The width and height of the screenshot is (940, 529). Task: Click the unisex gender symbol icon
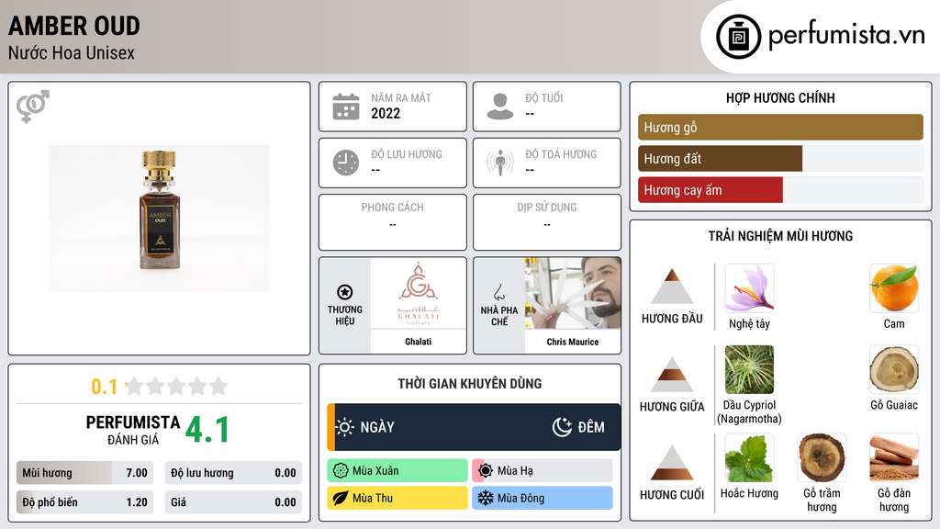tap(33, 107)
